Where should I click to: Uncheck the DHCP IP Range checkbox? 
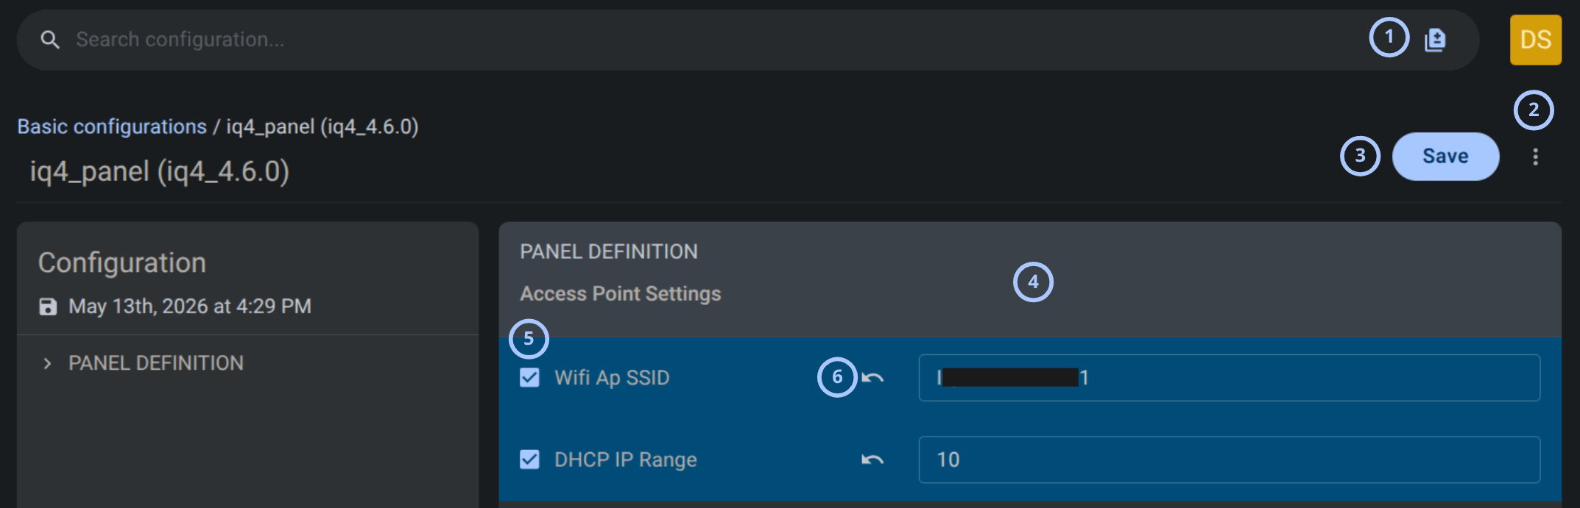click(x=529, y=460)
